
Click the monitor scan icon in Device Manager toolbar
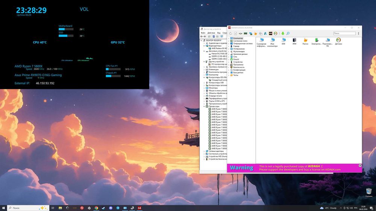pyautogui.click(x=221, y=36)
